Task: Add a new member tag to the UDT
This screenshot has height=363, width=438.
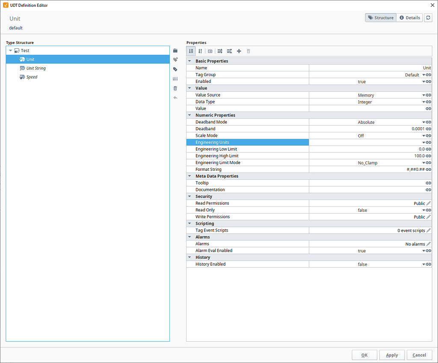Action: [175, 59]
